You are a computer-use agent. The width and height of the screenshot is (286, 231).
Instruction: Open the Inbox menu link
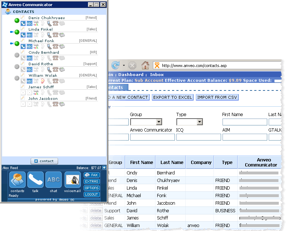157,75
